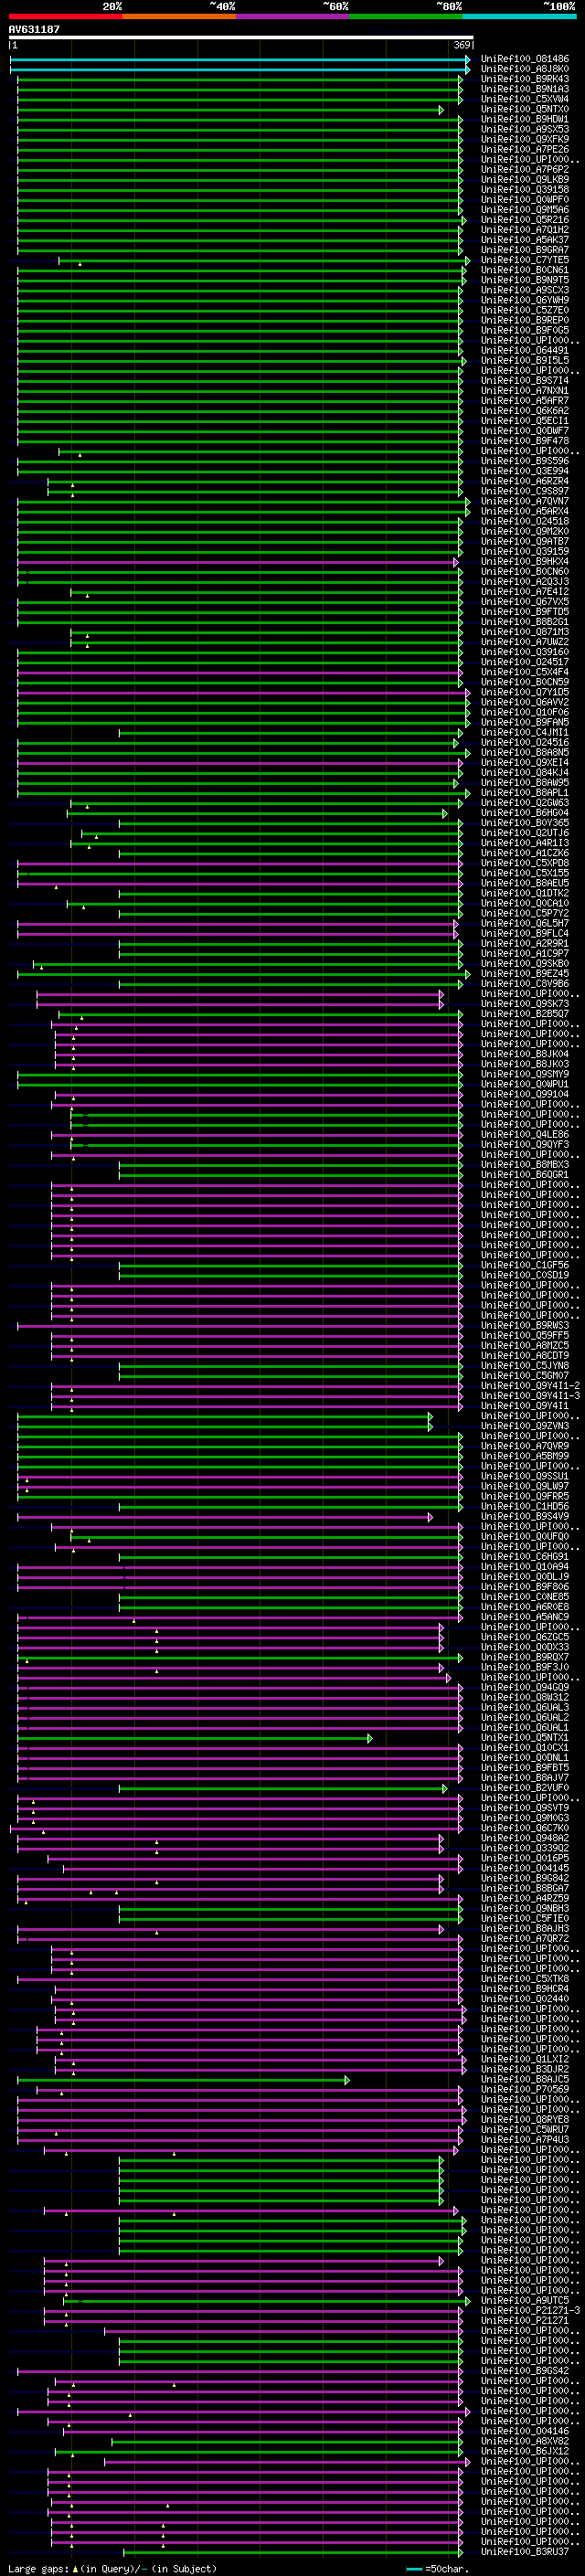
Task: Select the UniRef100_B9FBT5 label
Action: 525,1768
